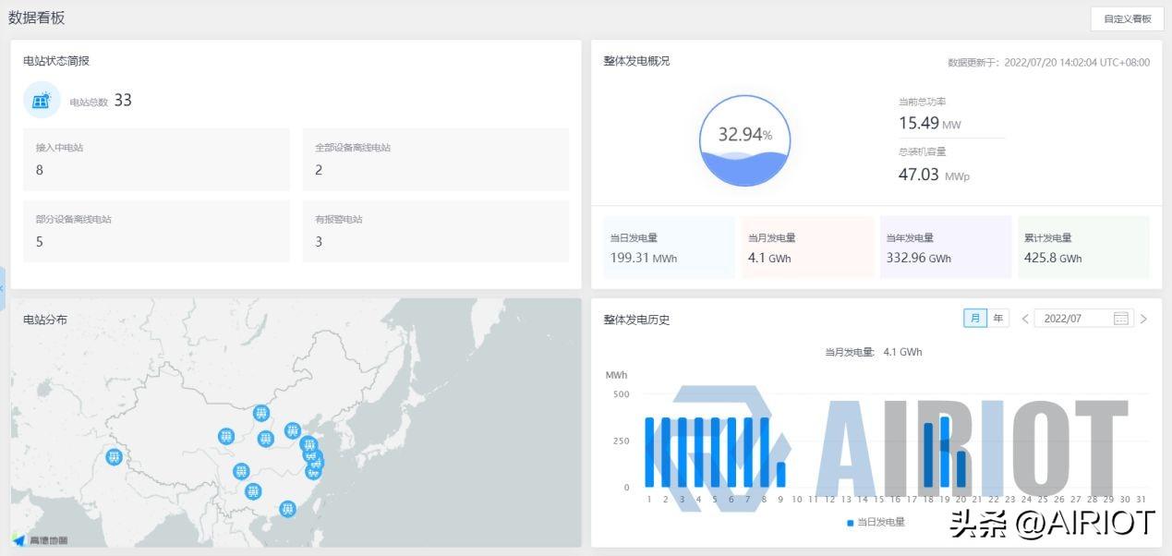Click the westernmost station marker on map
Screen dimensions: 1172x556
tap(114, 456)
